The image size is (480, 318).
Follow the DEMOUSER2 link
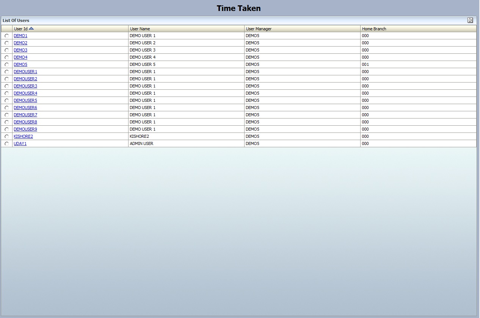click(x=25, y=79)
